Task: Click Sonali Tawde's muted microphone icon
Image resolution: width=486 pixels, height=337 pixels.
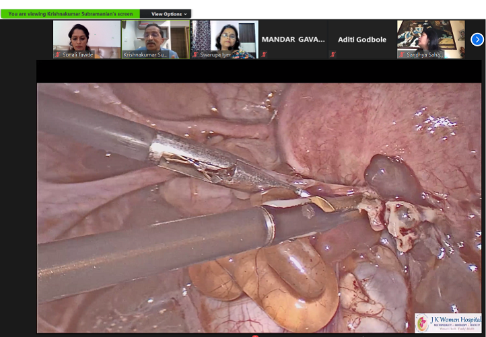Action: 57,54
